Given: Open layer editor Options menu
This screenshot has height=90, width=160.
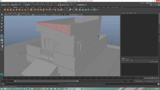Looking at the screenshot, I should pyautogui.click(x=127, y=60).
